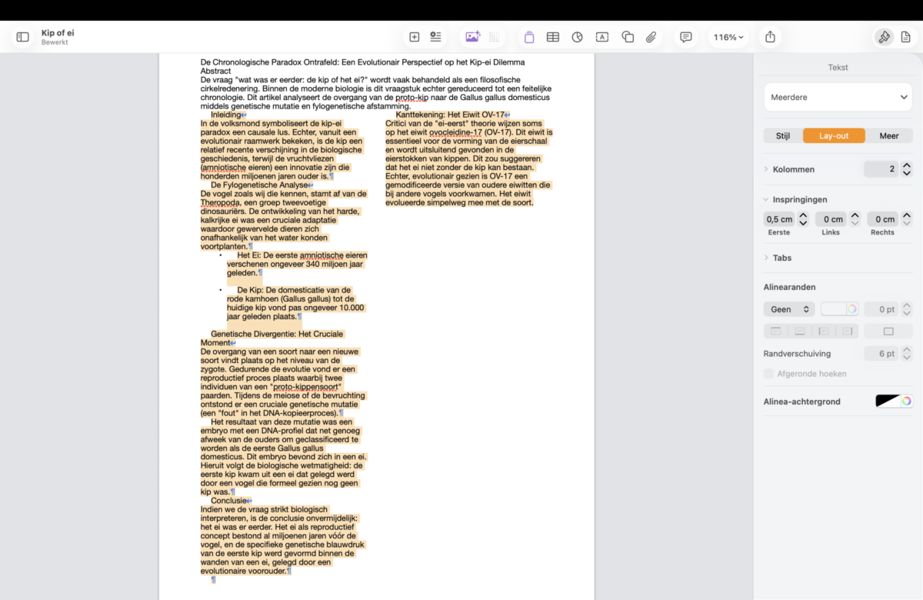Open the share document button

pos(770,37)
